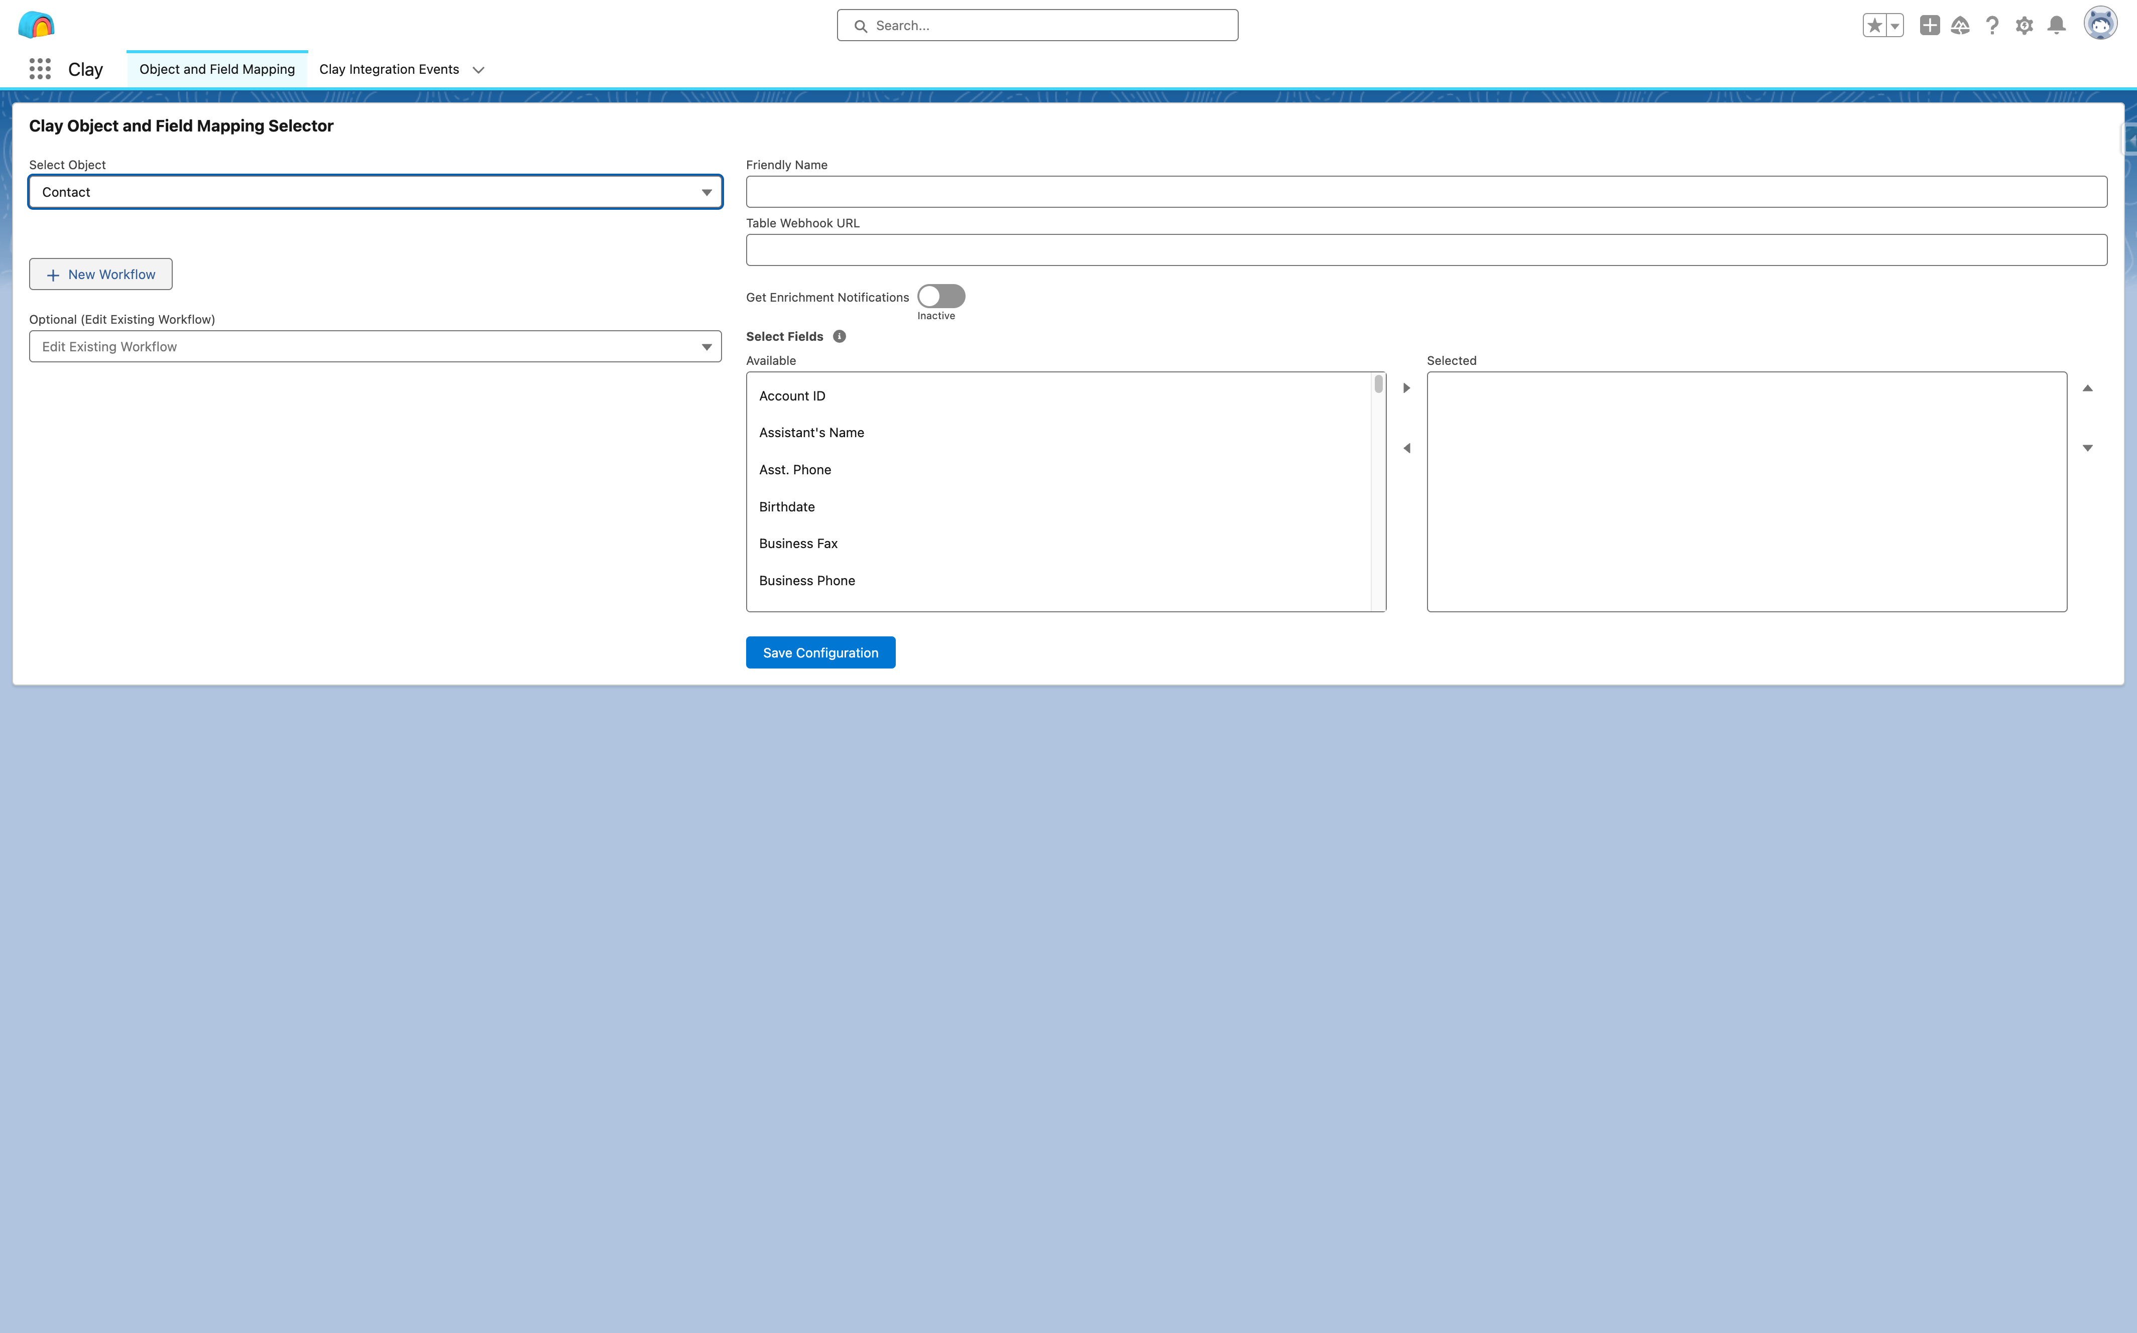Expand the Clay Integration Events tab chevron
This screenshot has width=2137, height=1333.
479,70
